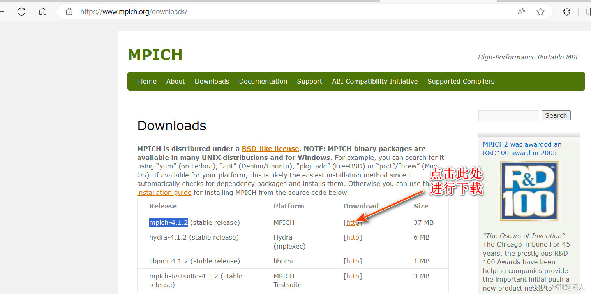591x294 pixels.
Task: Open ABI Compatibility Initiative menu item
Action: pos(375,81)
